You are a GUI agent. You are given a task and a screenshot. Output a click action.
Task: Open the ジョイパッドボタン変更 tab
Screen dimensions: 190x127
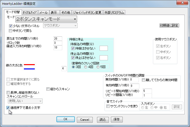[87, 13]
